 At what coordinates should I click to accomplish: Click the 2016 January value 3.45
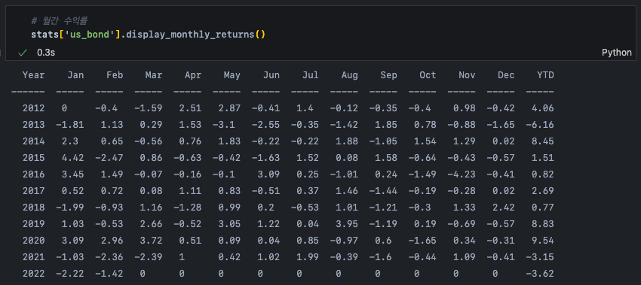pyautogui.click(x=72, y=174)
